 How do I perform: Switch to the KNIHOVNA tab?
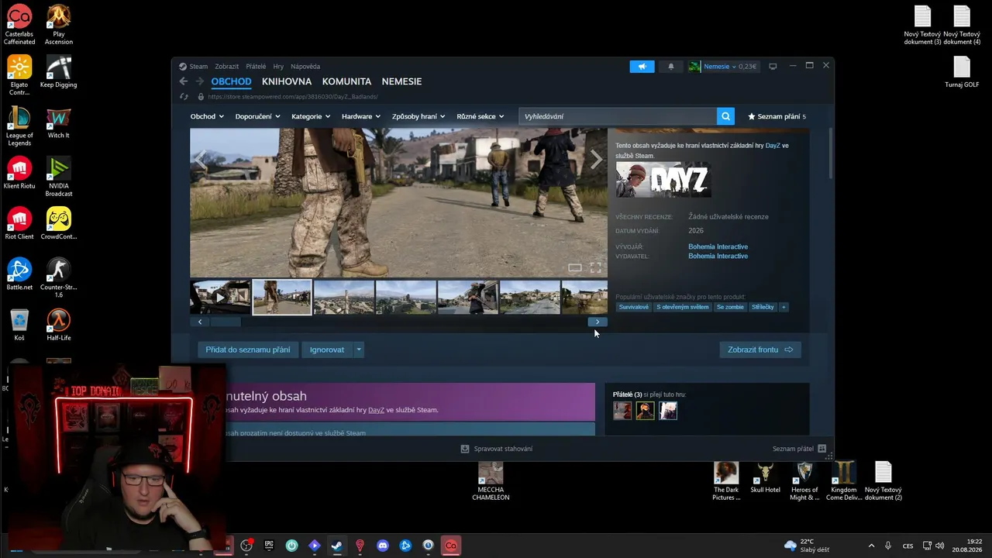point(287,81)
